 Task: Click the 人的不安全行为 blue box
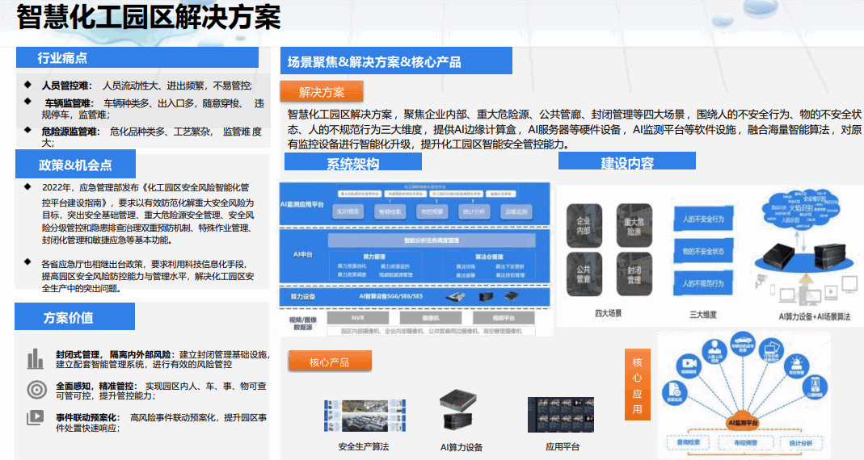point(702,219)
